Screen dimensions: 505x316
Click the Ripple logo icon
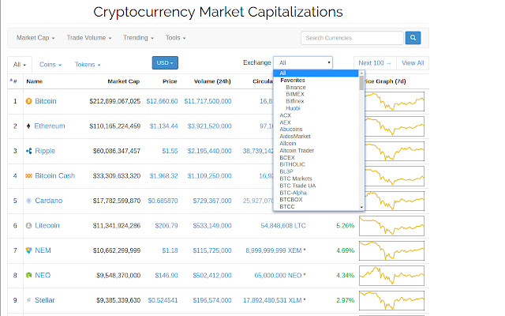tap(29, 150)
